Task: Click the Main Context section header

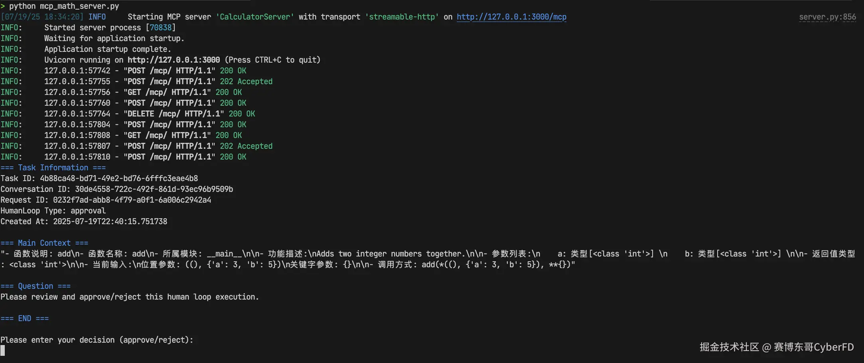Action: [44, 243]
